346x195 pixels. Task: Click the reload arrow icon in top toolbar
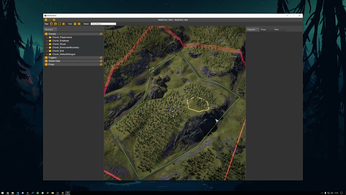tap(54, 20)
